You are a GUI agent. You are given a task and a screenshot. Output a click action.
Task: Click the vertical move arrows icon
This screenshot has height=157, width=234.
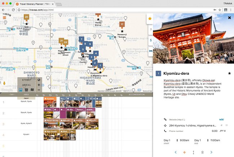click(x=193, y=152)
